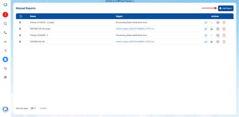
Task: Click the CallProof logo at sidebar top
Action: click(5, 5)
